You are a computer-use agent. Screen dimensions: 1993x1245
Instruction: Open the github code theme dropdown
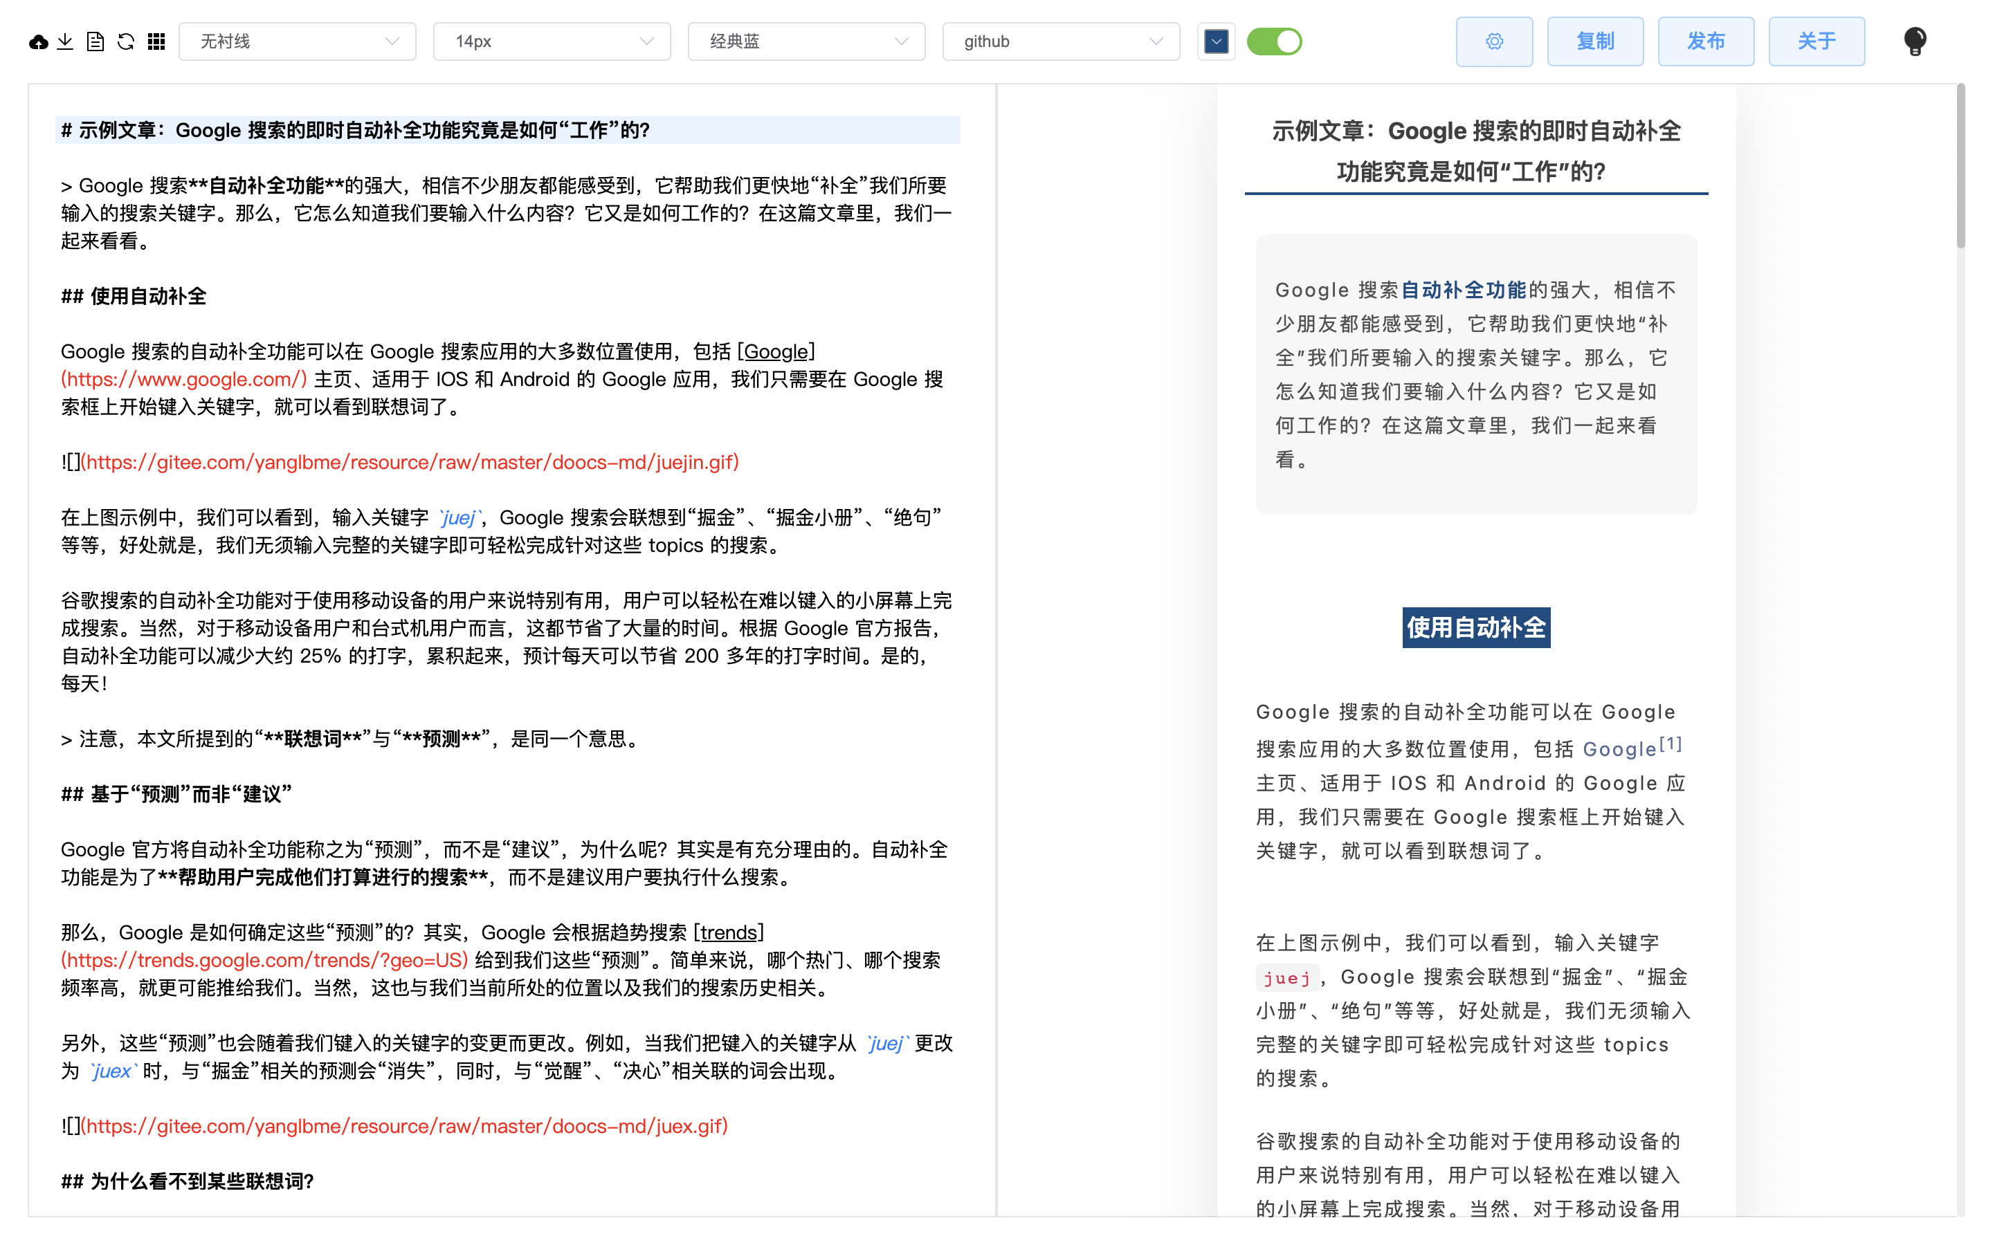1061,41
